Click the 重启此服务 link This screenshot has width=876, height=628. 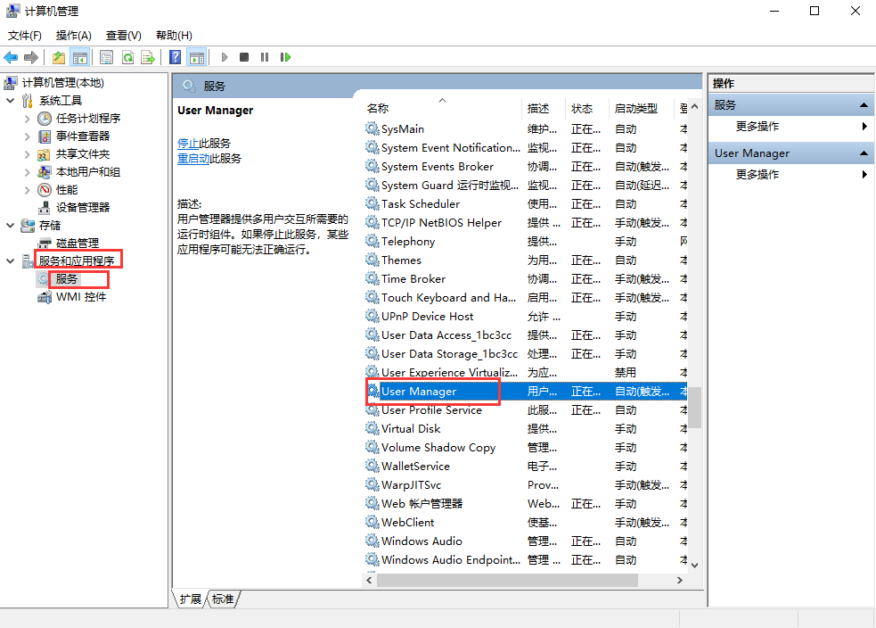[194, 159]
